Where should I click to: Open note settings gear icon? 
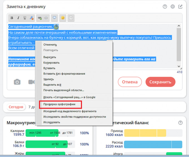point(173,7)
